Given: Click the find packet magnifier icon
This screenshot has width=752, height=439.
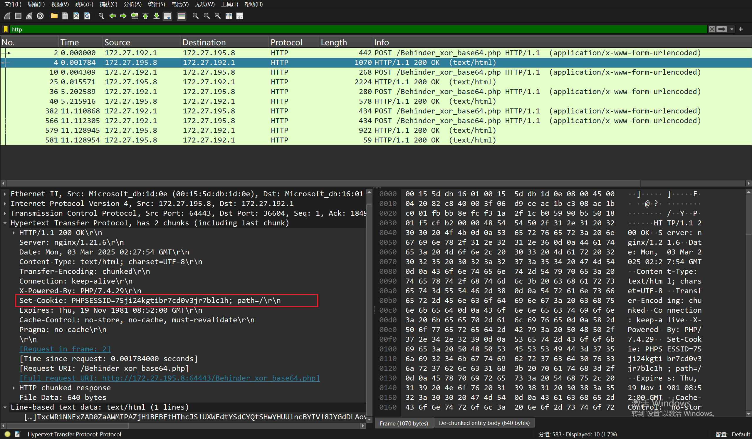Looking at the screenshot, I should pos(101,16).
